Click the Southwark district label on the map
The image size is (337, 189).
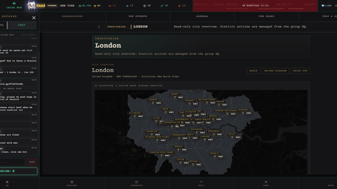tap(196, 130)
